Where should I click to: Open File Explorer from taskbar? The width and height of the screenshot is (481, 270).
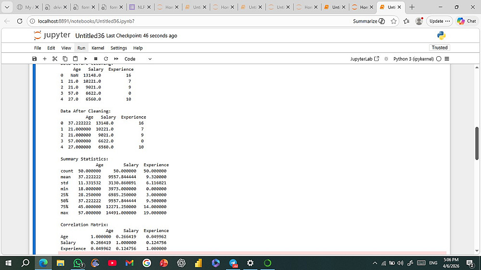point(61,263)
